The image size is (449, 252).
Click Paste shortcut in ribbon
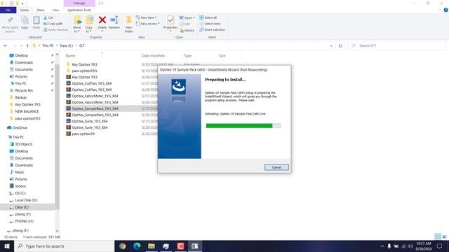[55, 29]
